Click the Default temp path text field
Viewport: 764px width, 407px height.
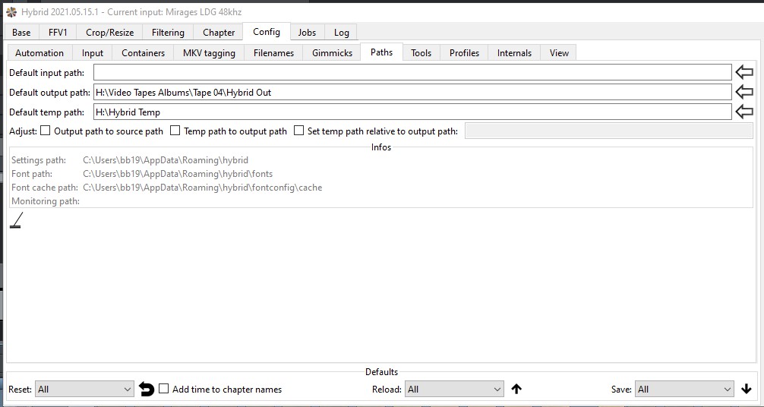tap(412, 112)
